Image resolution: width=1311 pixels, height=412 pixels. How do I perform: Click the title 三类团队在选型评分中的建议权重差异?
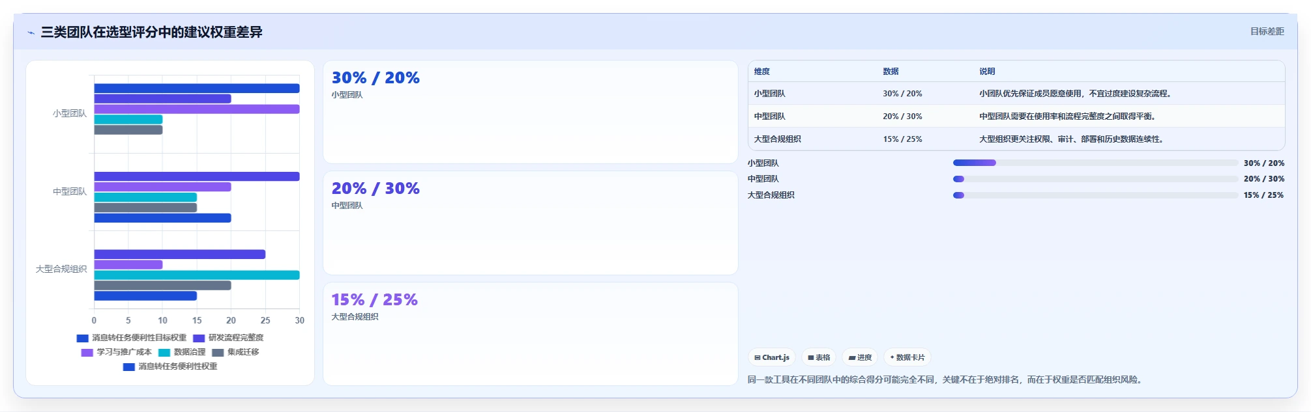tap(152, 32)
